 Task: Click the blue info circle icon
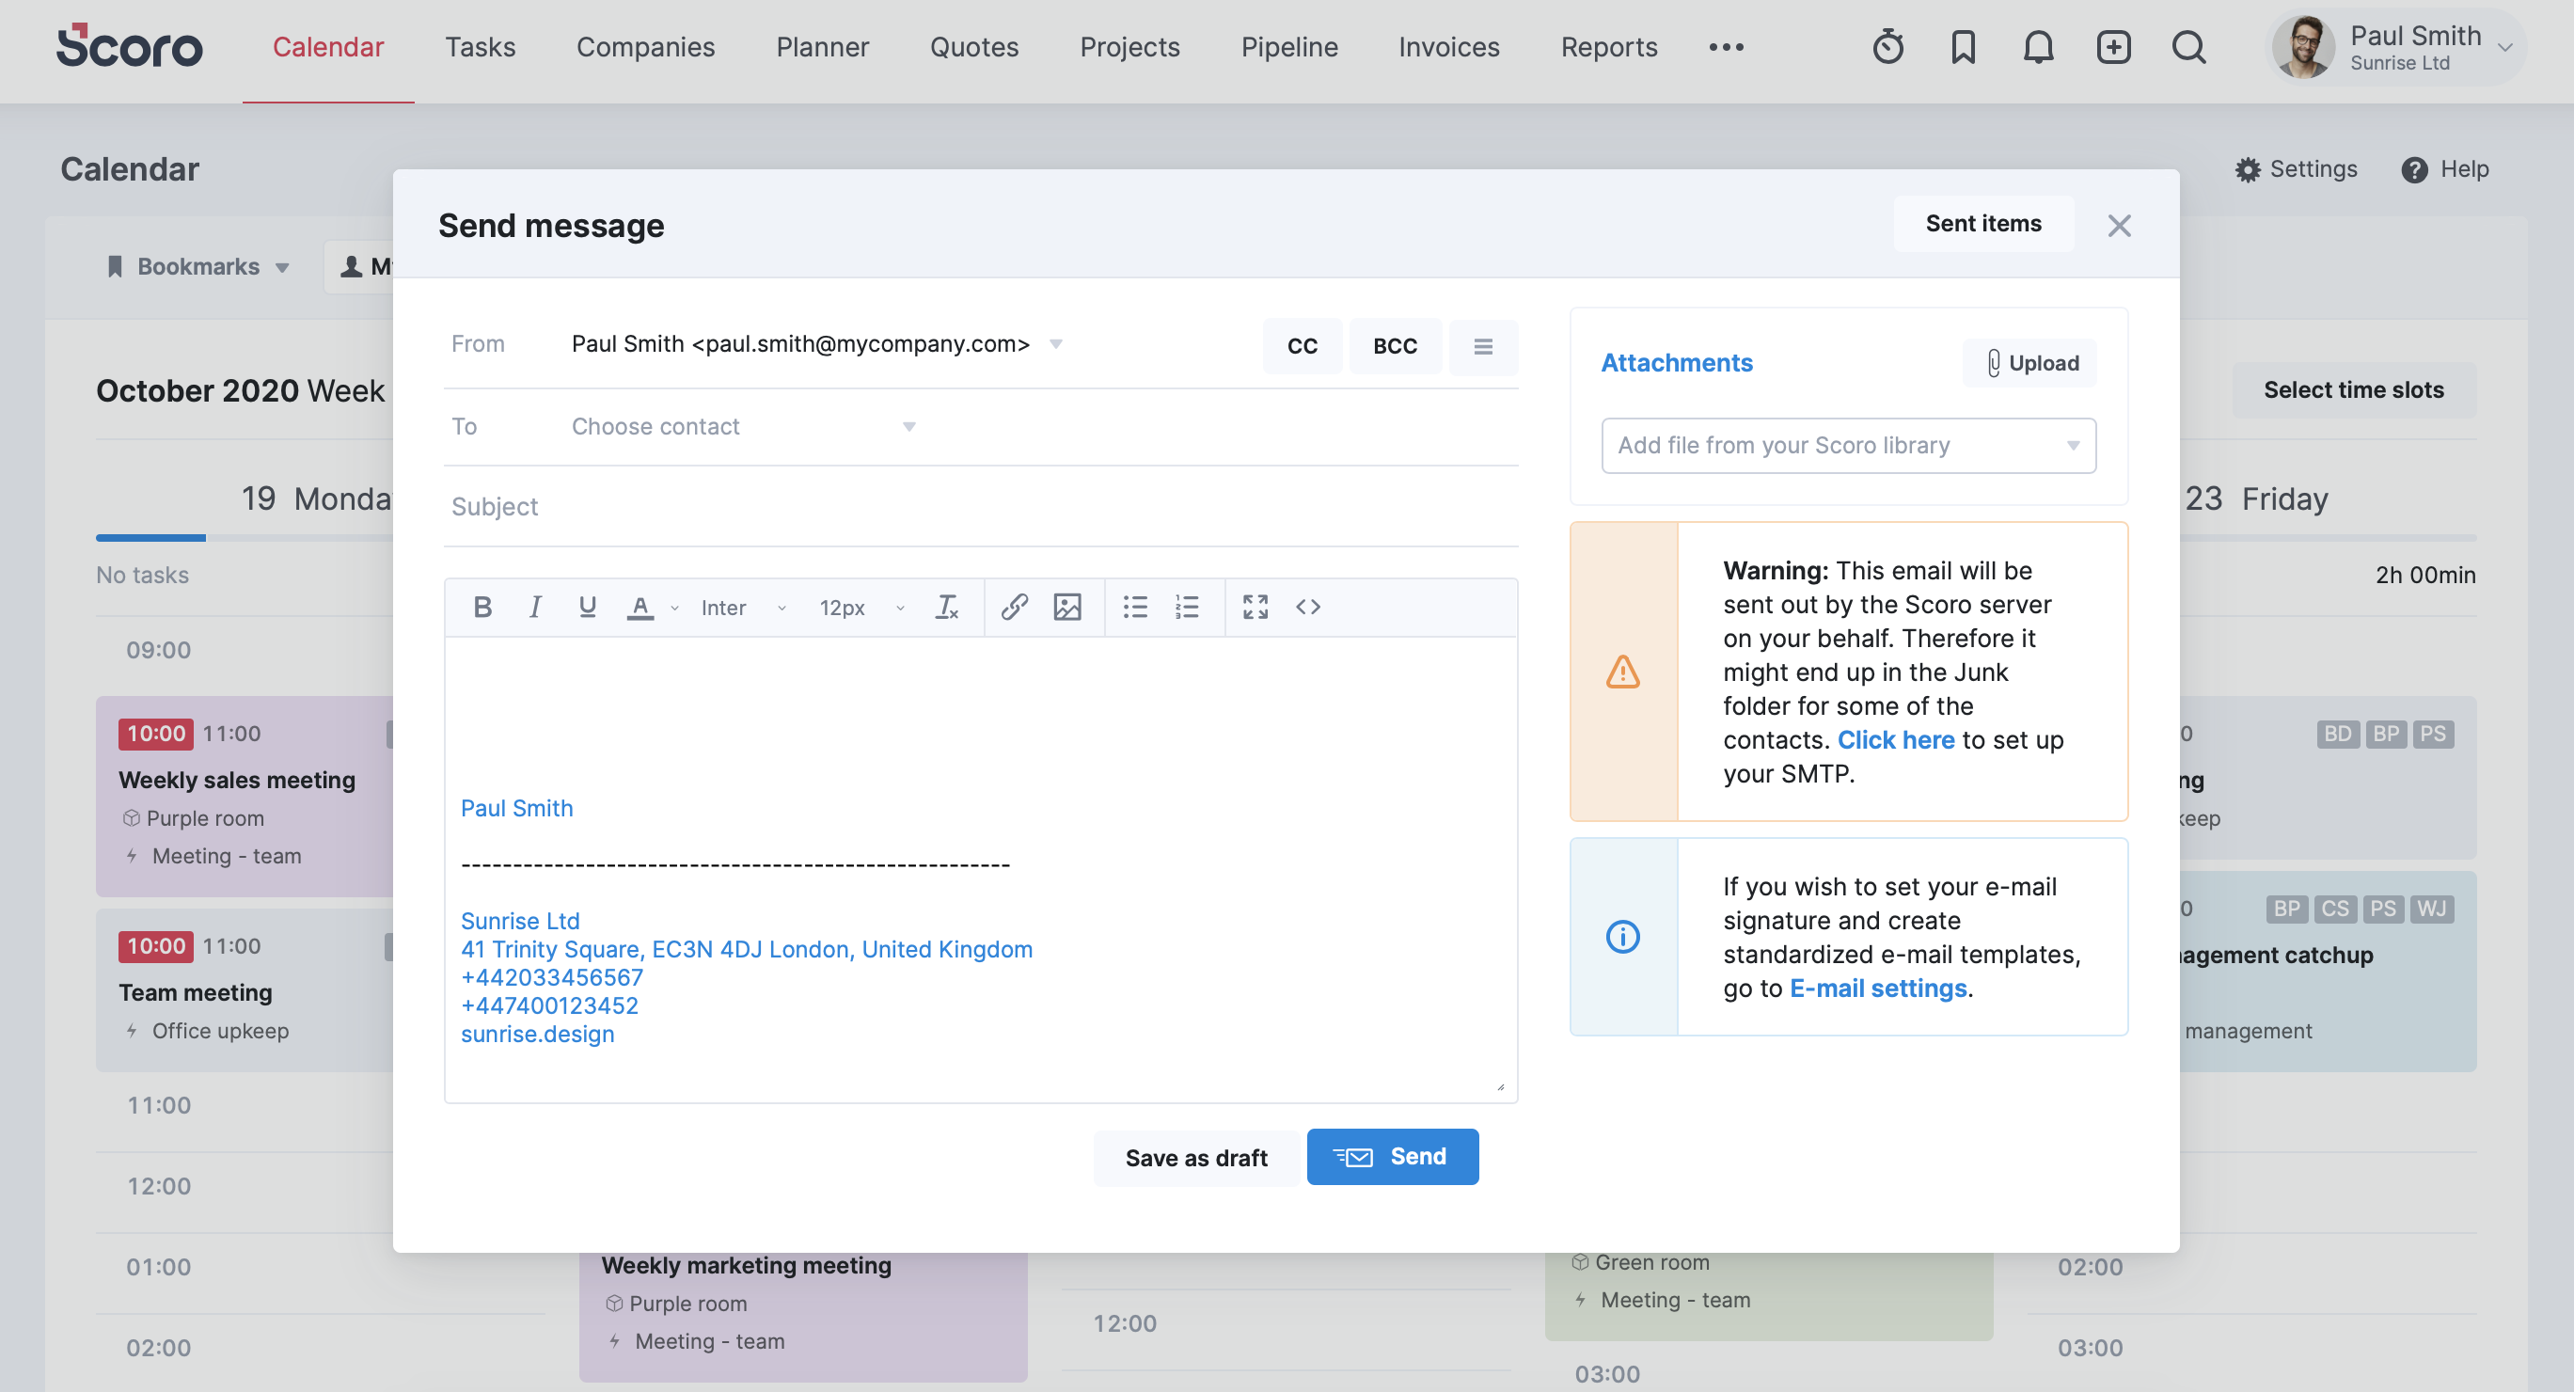pos(1623,937)
